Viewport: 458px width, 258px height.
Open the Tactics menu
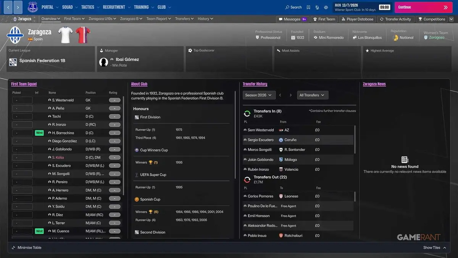coord(90,7)
